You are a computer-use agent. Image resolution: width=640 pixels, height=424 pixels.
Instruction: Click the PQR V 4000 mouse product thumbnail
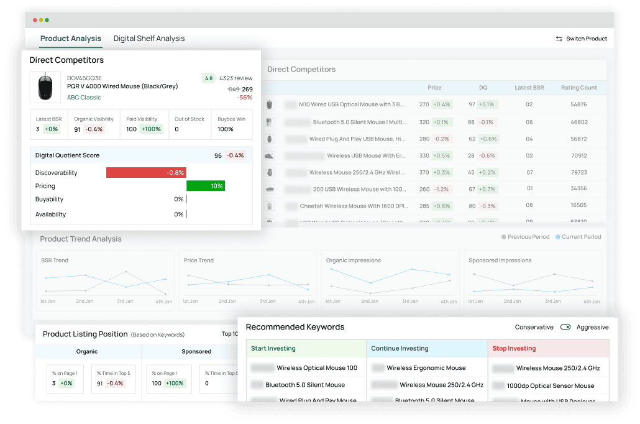(45, 88)
